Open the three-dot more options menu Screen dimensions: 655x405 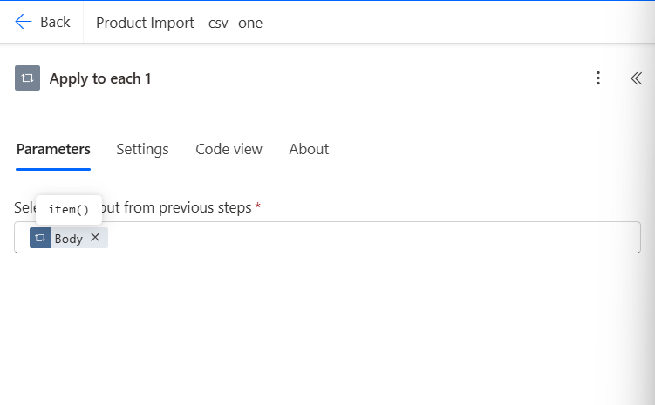point(598,78)
